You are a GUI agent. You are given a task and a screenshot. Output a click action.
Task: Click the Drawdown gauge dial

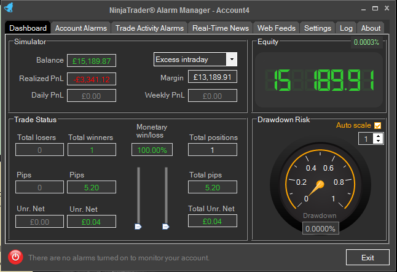pyautogui.click(x=320, y=184)
